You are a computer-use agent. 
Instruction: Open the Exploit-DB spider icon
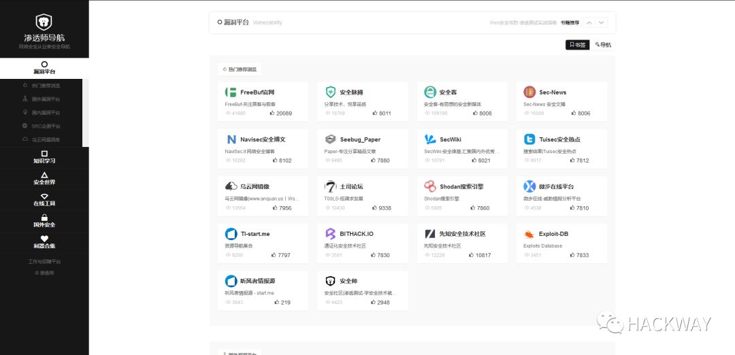click(x=529, y=234)
